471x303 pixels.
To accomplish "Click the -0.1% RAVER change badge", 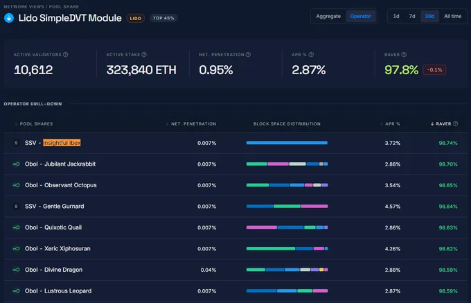I will pyautogui.click(x=434, y=70).
